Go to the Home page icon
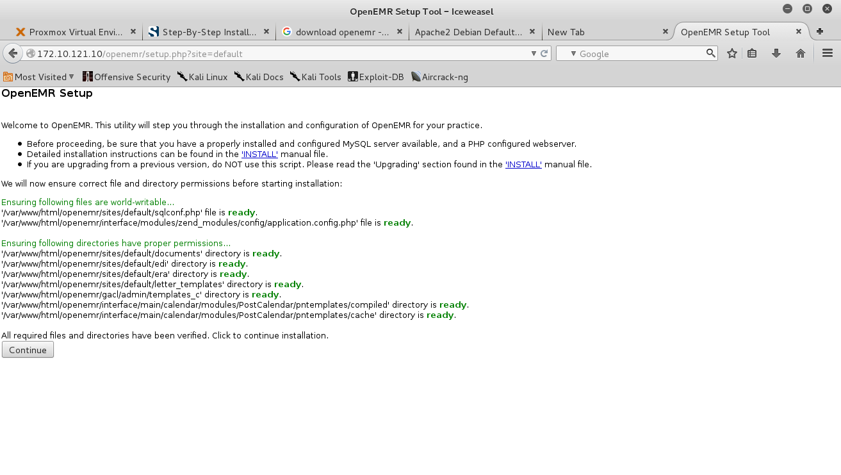Screen dimensions: 841x475 [x=801, y=54]
